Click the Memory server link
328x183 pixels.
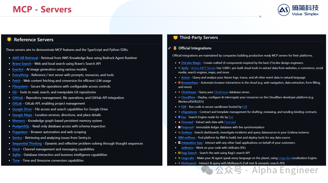click(x=19, y=121)
